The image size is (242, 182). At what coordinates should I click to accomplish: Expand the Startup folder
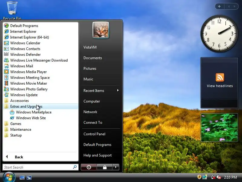(x=41, y=135)
